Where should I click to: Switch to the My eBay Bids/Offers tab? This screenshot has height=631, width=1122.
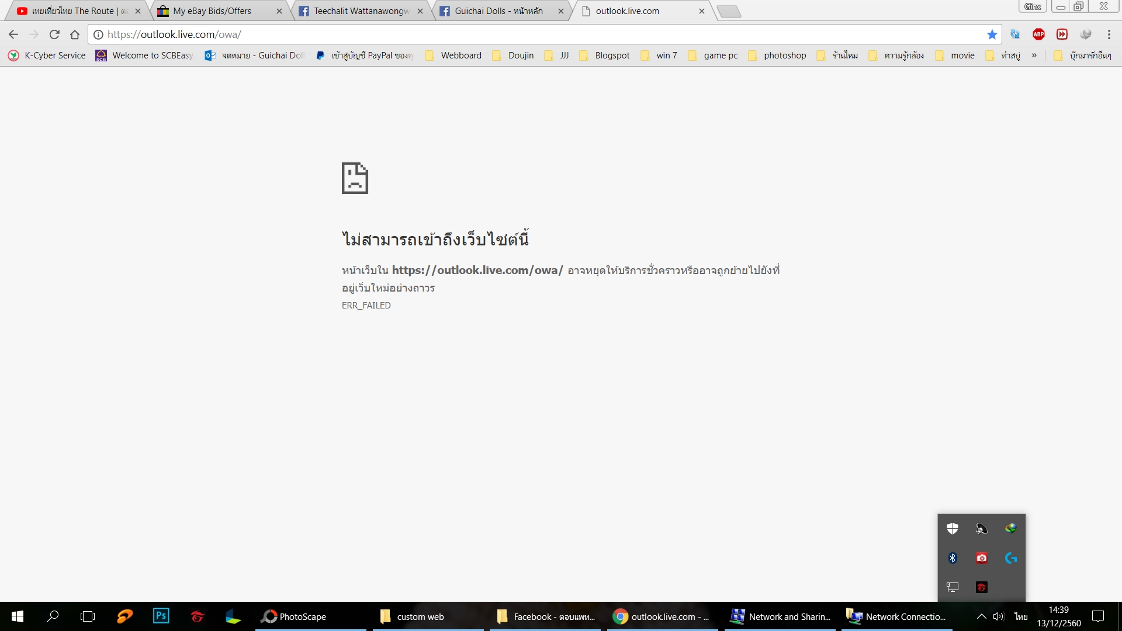click(x=212, y=11)
